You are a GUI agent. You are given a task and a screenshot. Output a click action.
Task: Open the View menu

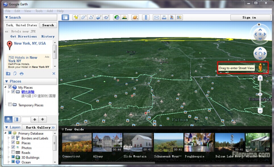(28, 11)
